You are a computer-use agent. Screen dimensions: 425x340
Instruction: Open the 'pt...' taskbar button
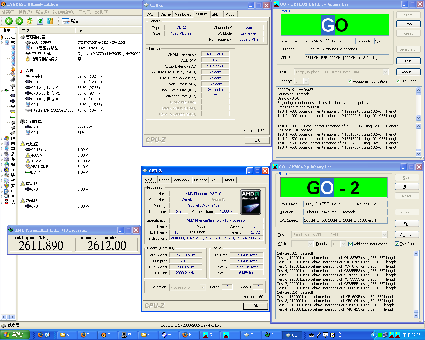coord(169,335)
